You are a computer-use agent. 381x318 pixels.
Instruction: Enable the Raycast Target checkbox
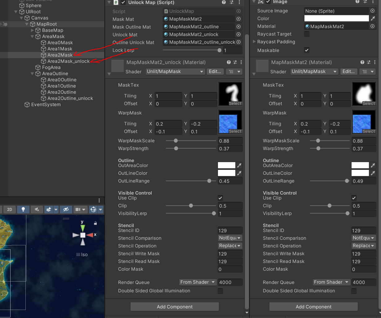point(307,34)
